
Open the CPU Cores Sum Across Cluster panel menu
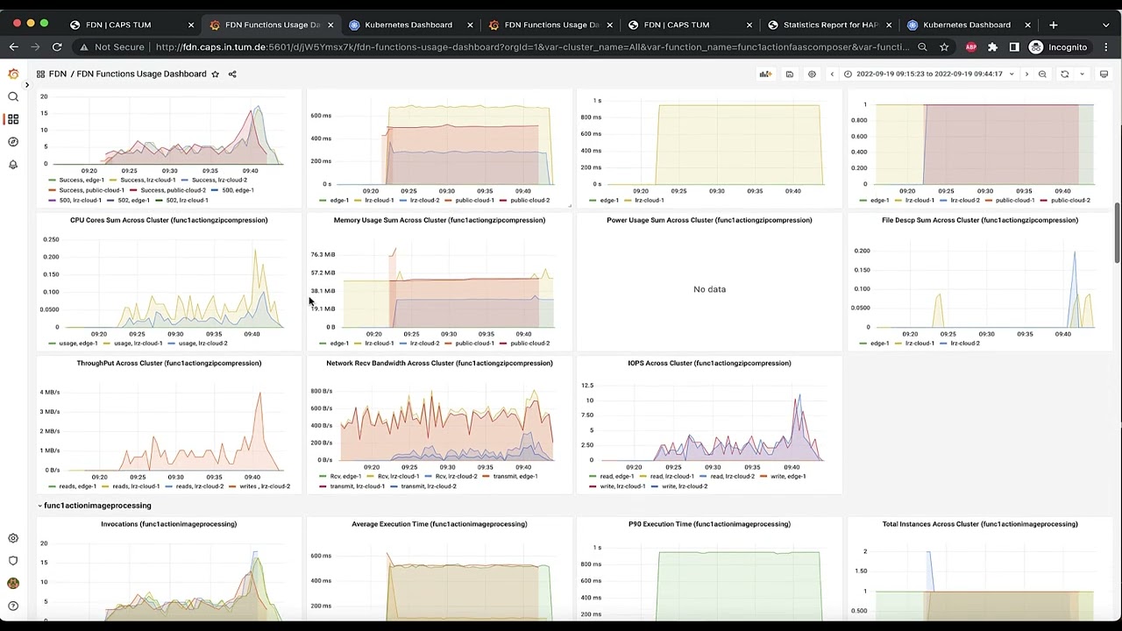point(168,220)
